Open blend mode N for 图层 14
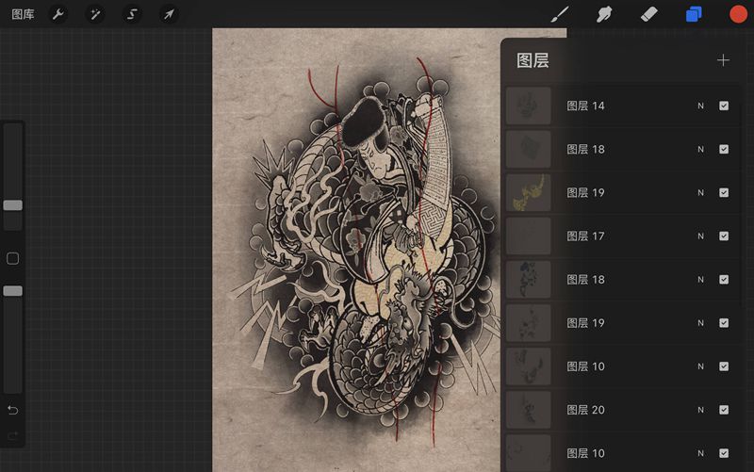This screenshot has height=472, width=754. pyautogui.click(x=700, y=106)
